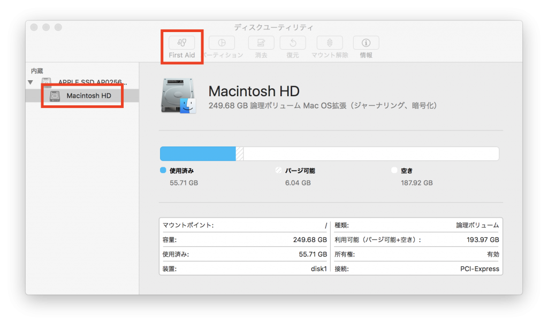The height and width of the screenshot is (325, 548).
Task: Click the Macintosh HD drive icon in sidebar
Action: [x=55, y=96]
